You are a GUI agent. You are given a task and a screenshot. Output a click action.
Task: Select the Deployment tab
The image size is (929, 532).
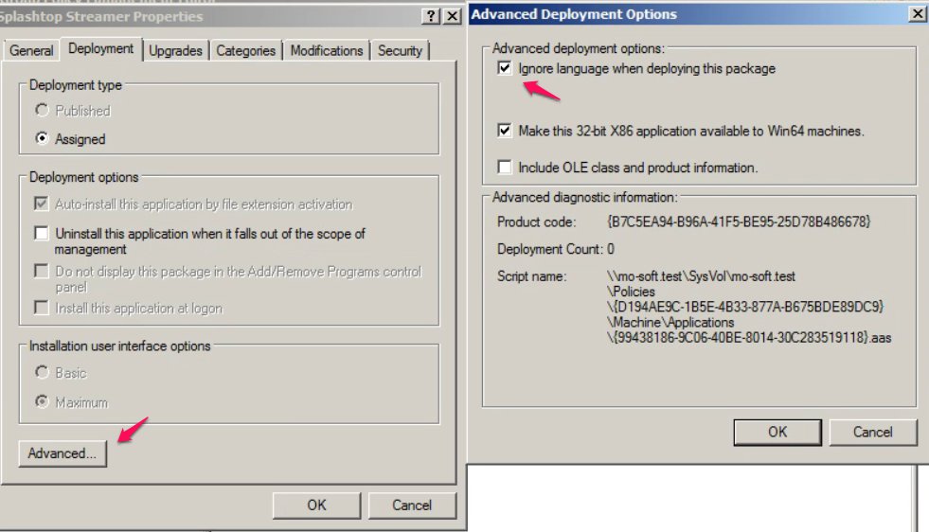point(100,48)
